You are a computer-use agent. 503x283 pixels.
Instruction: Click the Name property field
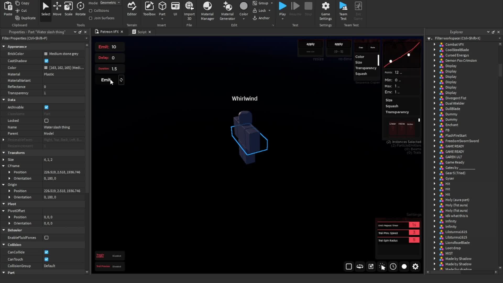(x=63, y=127)
